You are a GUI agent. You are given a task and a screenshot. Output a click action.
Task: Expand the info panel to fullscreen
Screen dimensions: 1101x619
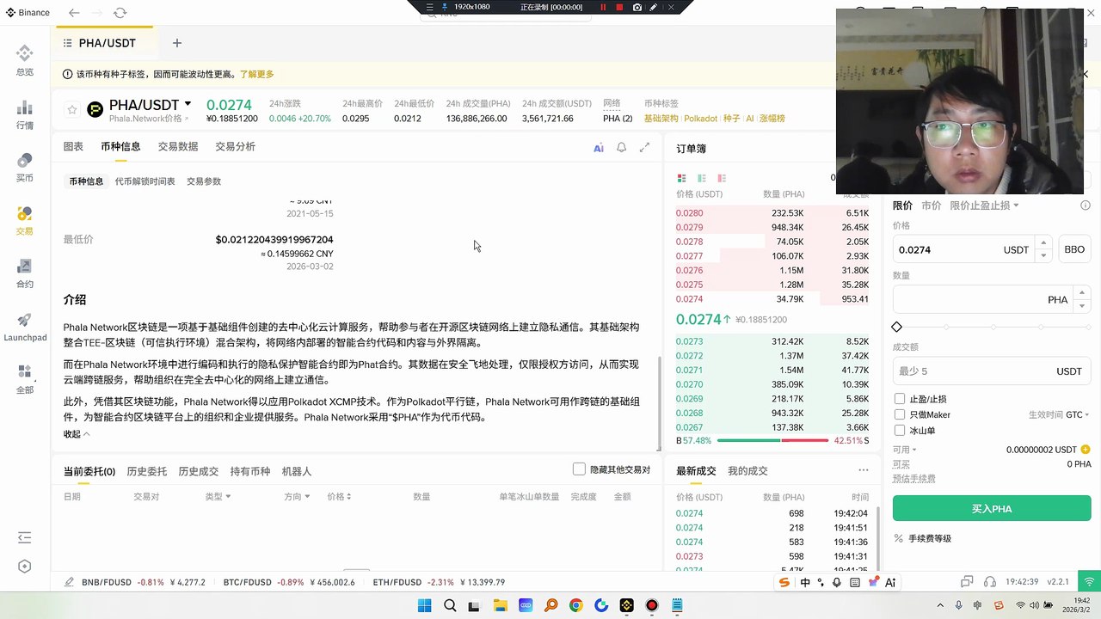(644, 148)
